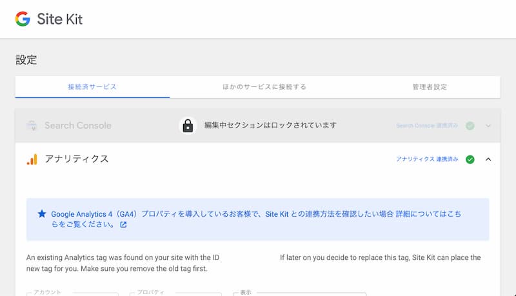Image resolution: width=516 pixels, height=296 pixels.
Task: Click the アナリティクス section heading
Action: click(x=77, y=159)
